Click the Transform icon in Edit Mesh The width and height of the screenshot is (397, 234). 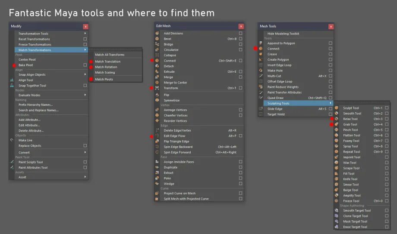click(157, 88)
